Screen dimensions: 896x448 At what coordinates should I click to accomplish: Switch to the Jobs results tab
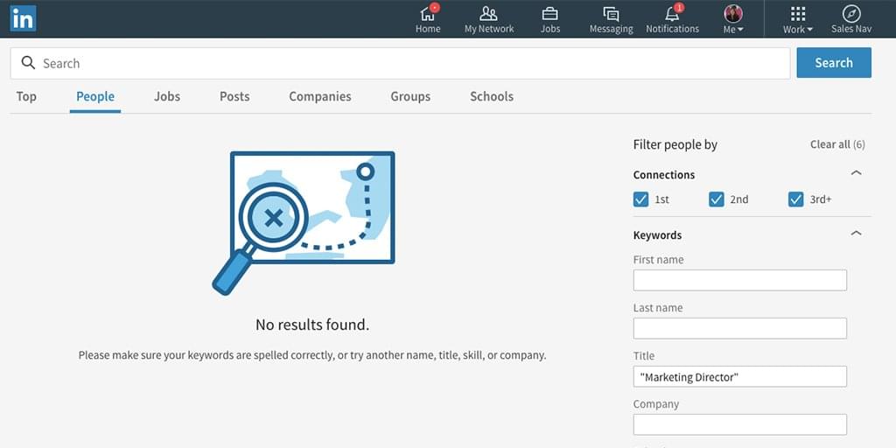[167, 96]
